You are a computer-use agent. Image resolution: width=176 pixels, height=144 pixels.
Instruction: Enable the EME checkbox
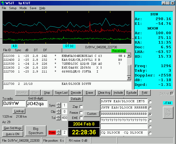(x=81, y=118)
